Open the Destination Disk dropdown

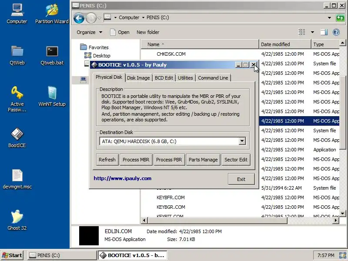pyautogui.click(x=242, y=141)
